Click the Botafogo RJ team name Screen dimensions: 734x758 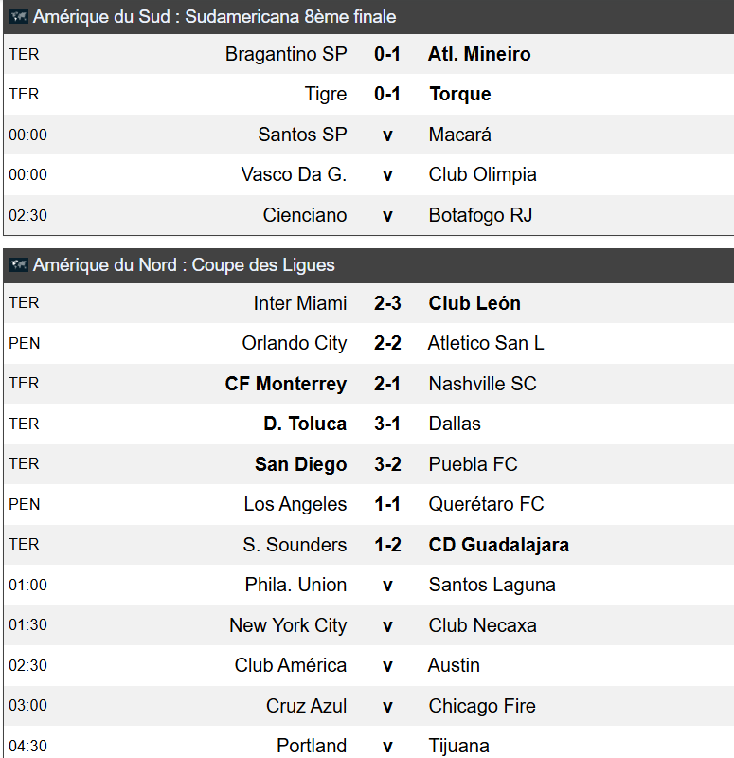click(x=480, y=215)
